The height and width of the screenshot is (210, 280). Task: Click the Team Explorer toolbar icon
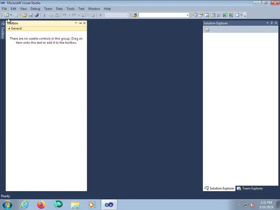coord(207,15)
